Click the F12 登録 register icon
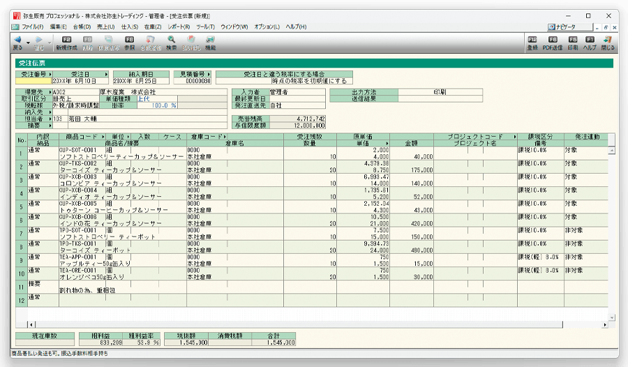The image size is (628, 367). [532, 39]
